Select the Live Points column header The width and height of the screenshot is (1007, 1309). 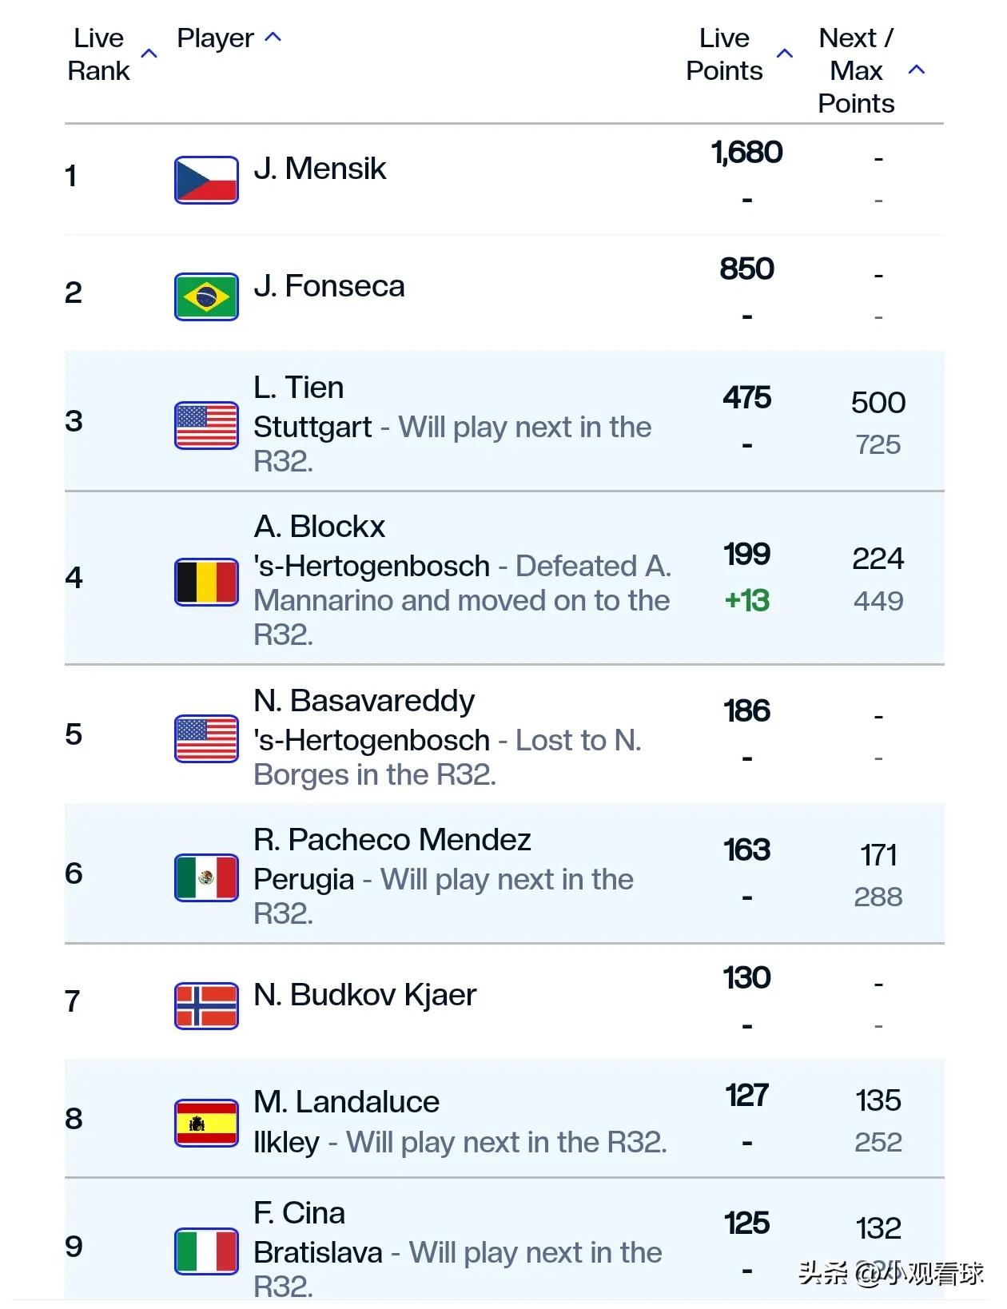tap(724, 54)
